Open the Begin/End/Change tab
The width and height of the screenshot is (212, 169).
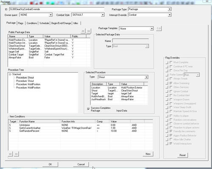point(61,23)
